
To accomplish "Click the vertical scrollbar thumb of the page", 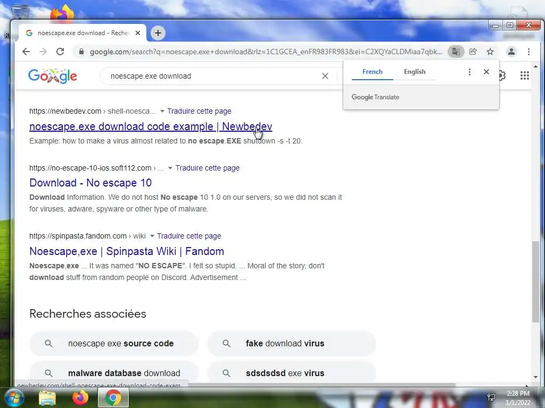I will coord(535,282).
